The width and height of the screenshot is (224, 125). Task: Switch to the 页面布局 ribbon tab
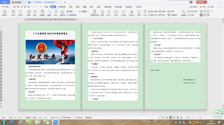coord(62,7)
